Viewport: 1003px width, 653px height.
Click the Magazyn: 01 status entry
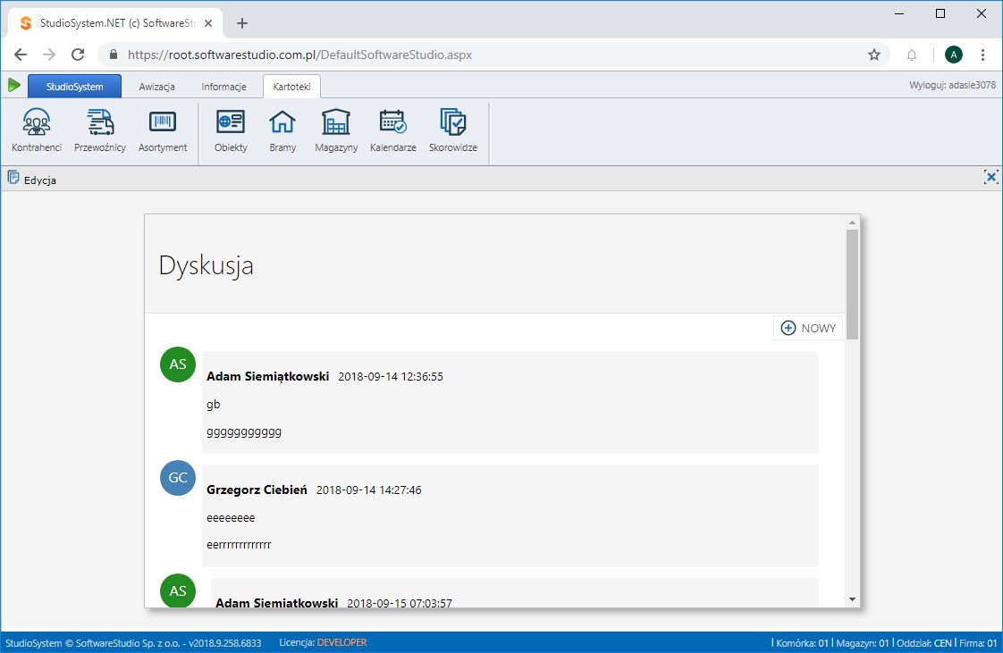pyautogui.click(x=863, y=643)
